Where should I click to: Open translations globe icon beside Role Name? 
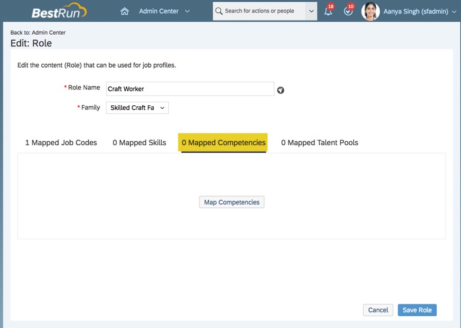(x=281, y=90)
